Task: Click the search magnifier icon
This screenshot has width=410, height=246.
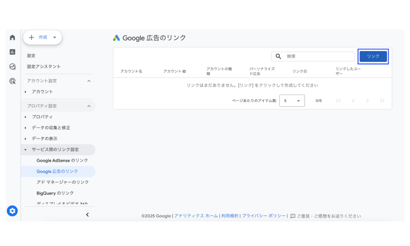Action: (278, 56)
